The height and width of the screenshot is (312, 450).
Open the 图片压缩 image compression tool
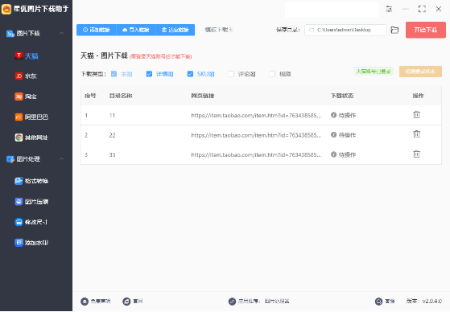pyautogui.click(x=31, y=202)
